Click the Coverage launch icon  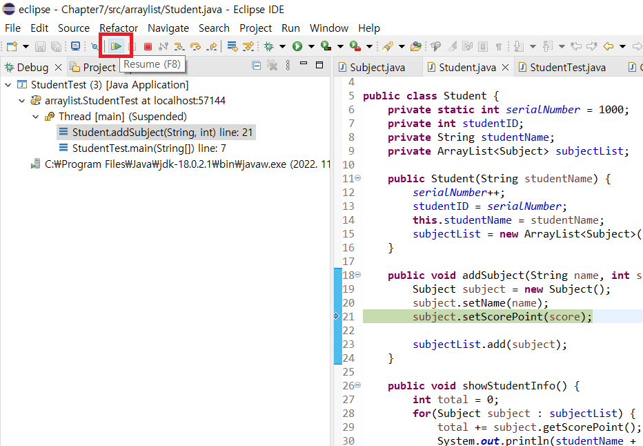[x=326, y=46]
